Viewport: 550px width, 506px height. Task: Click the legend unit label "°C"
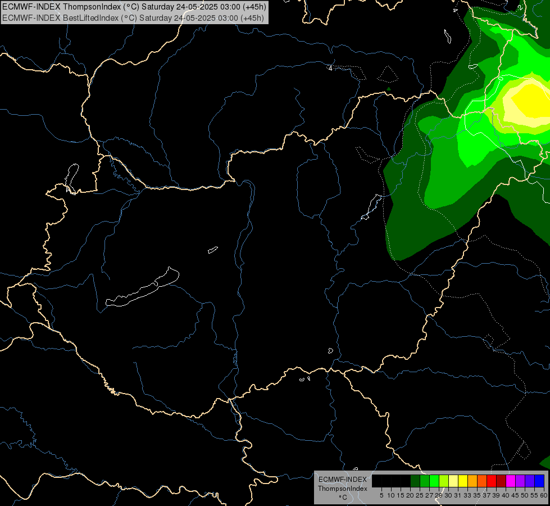click(343, 497)
